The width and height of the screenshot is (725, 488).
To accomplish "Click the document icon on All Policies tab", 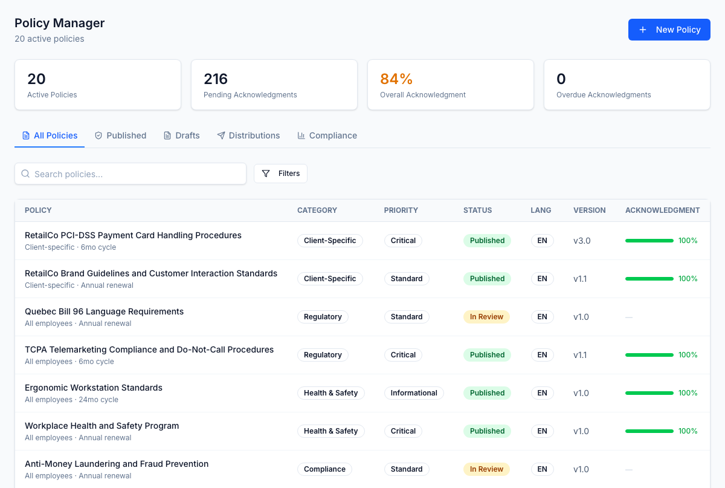I will point(26,135).
